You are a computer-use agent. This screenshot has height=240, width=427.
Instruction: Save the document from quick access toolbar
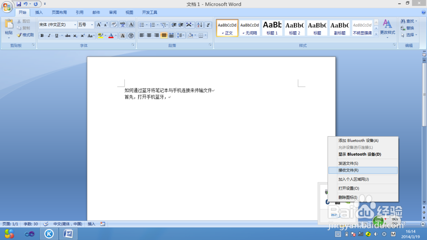tap(18, 4)
